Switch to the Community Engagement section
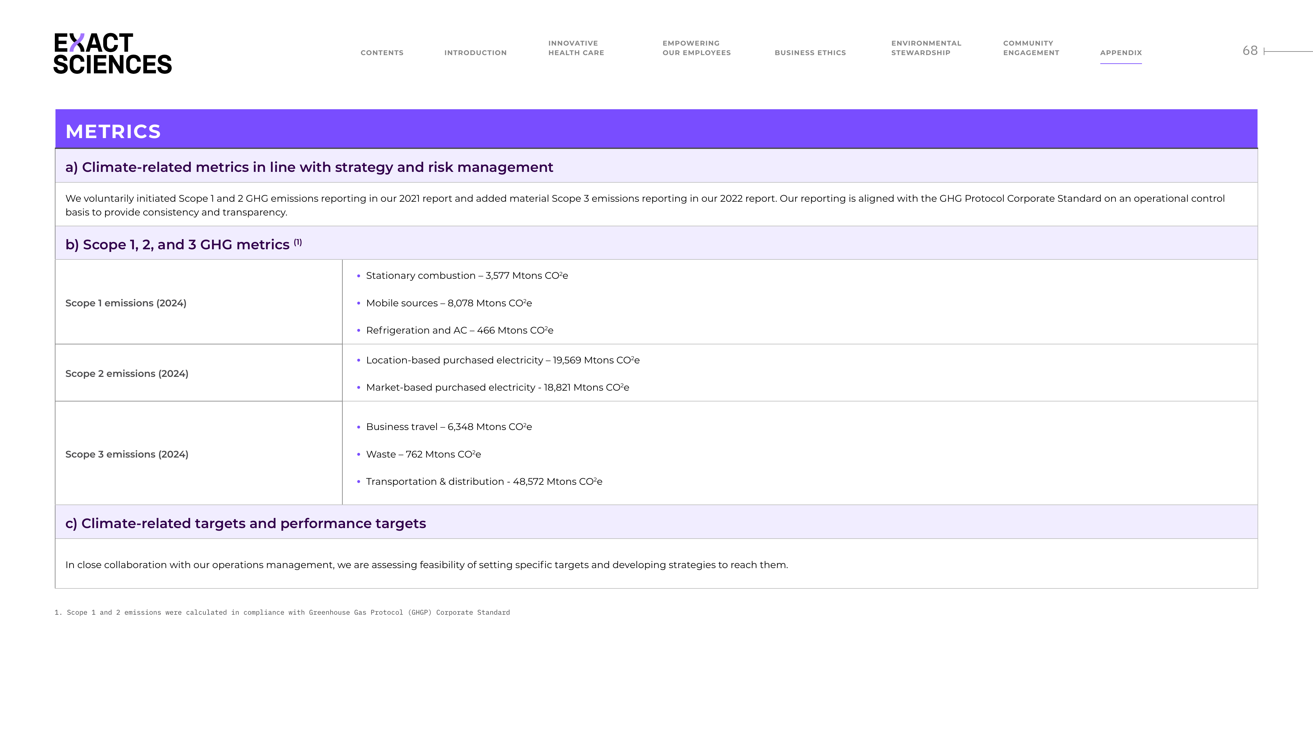This screenshot has height=738, width=1313. click(x=1031, y=48)
